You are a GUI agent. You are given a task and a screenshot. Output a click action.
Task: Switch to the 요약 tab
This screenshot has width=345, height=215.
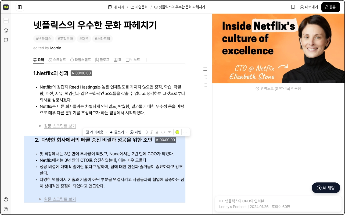click(39, 60)
